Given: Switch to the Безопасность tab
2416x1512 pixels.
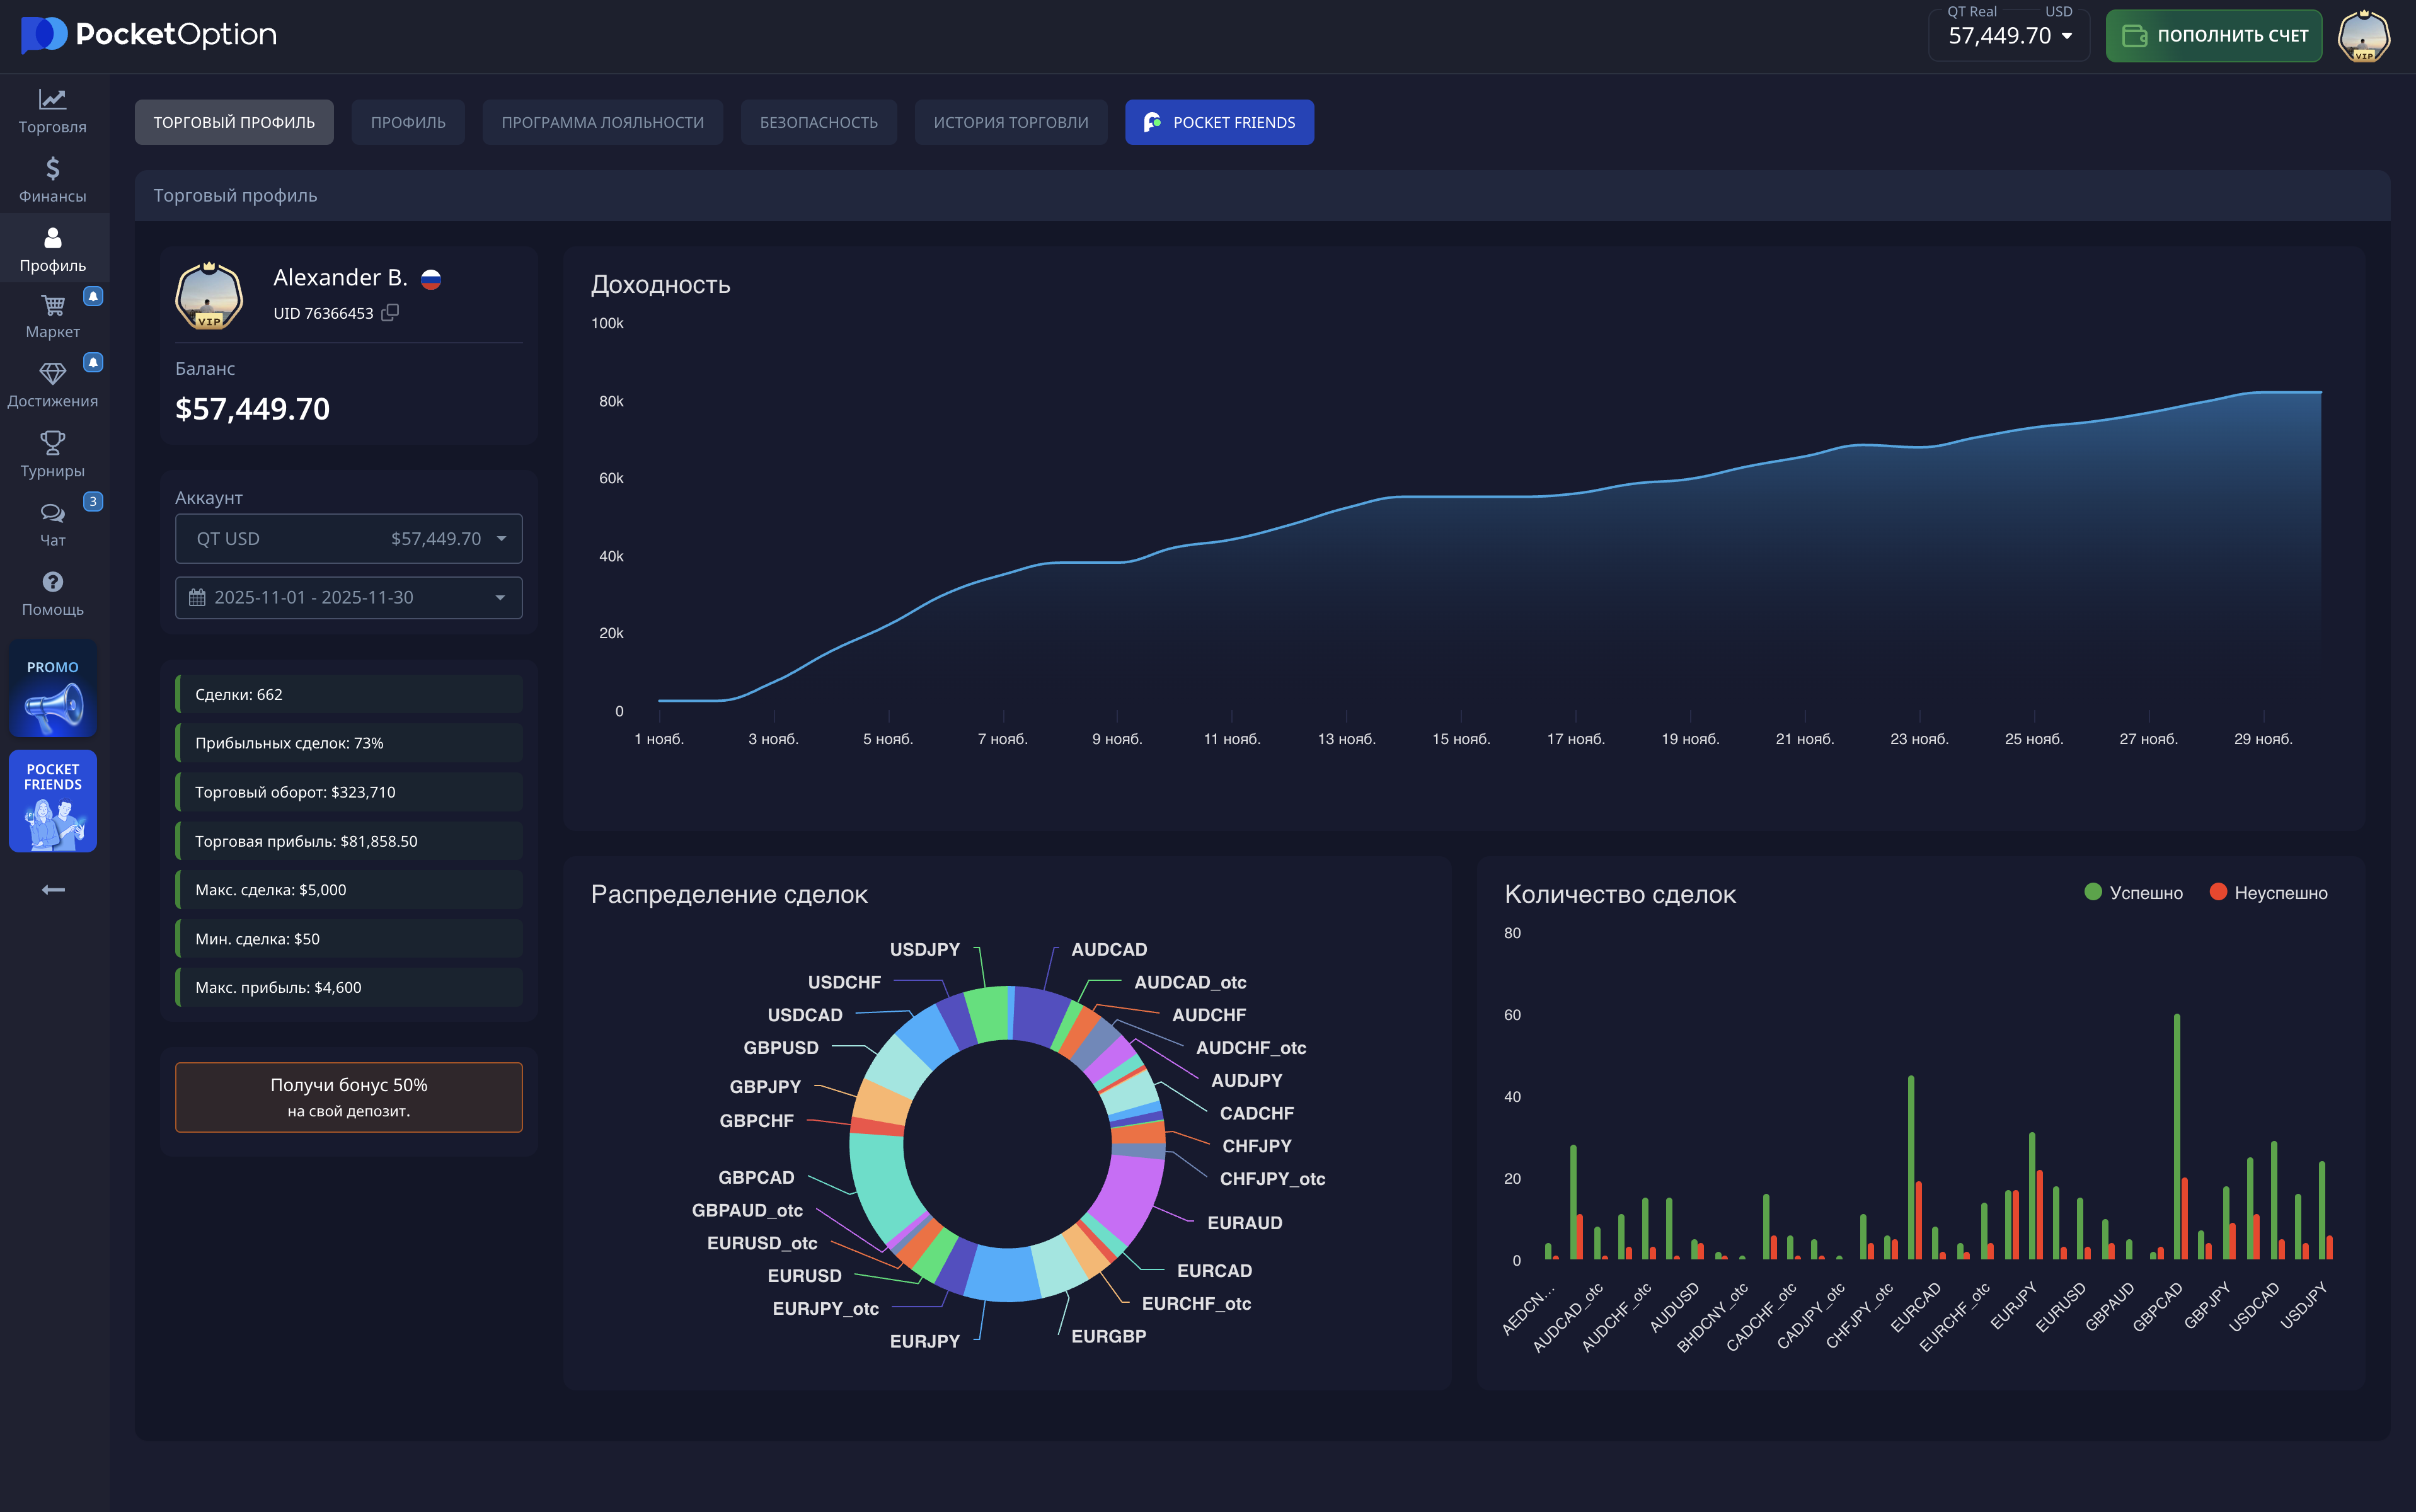Looking at the screenshot, I should coord(818,122).
